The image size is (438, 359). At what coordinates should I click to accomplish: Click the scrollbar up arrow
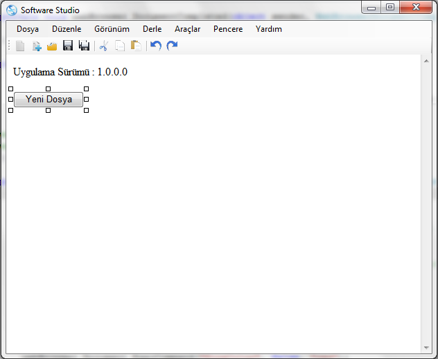(426, 61)
